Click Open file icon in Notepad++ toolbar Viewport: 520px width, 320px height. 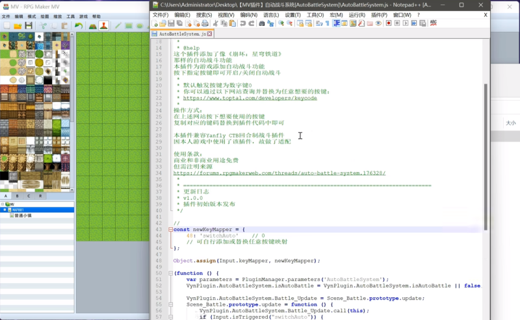(163, 23)
